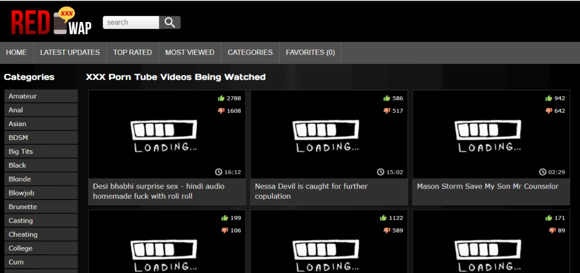
Task: Click thumbs-down icon next to 89
Action: 552,230
